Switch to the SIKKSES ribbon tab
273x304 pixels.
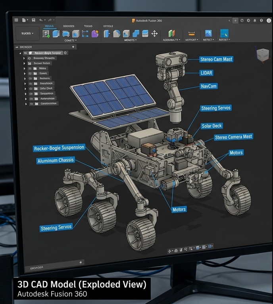(x=69, y=26)
